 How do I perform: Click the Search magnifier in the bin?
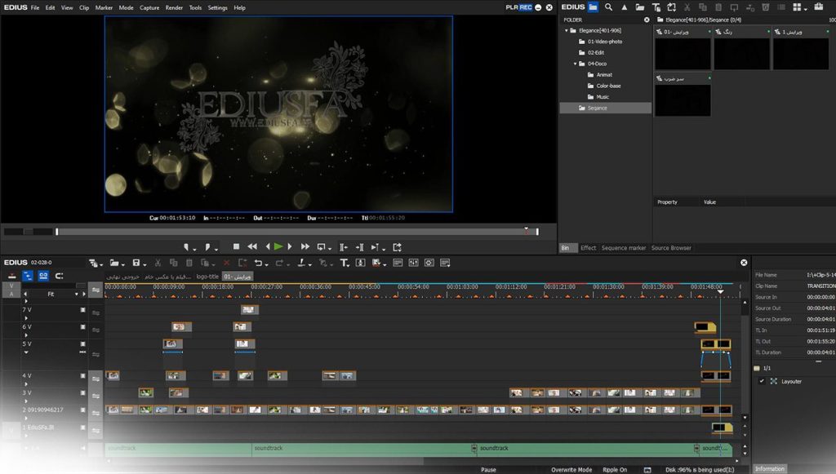coord(608,7)
